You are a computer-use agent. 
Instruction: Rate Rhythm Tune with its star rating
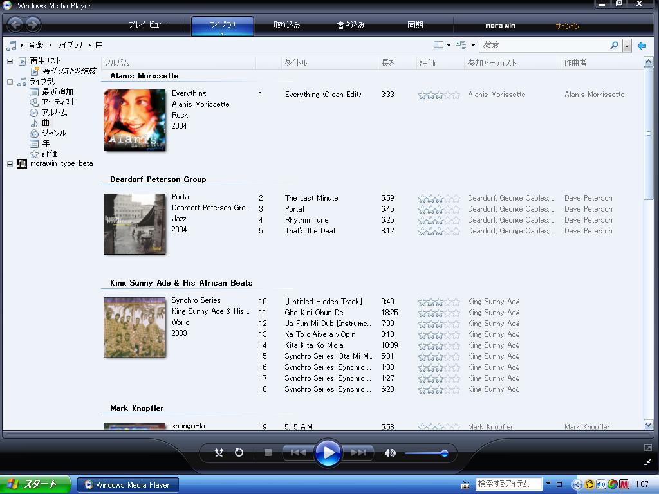tap(439, 220)
